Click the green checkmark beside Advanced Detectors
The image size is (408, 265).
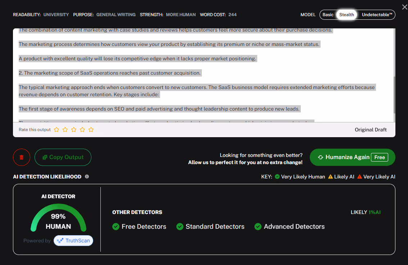[x=258, y=227]
